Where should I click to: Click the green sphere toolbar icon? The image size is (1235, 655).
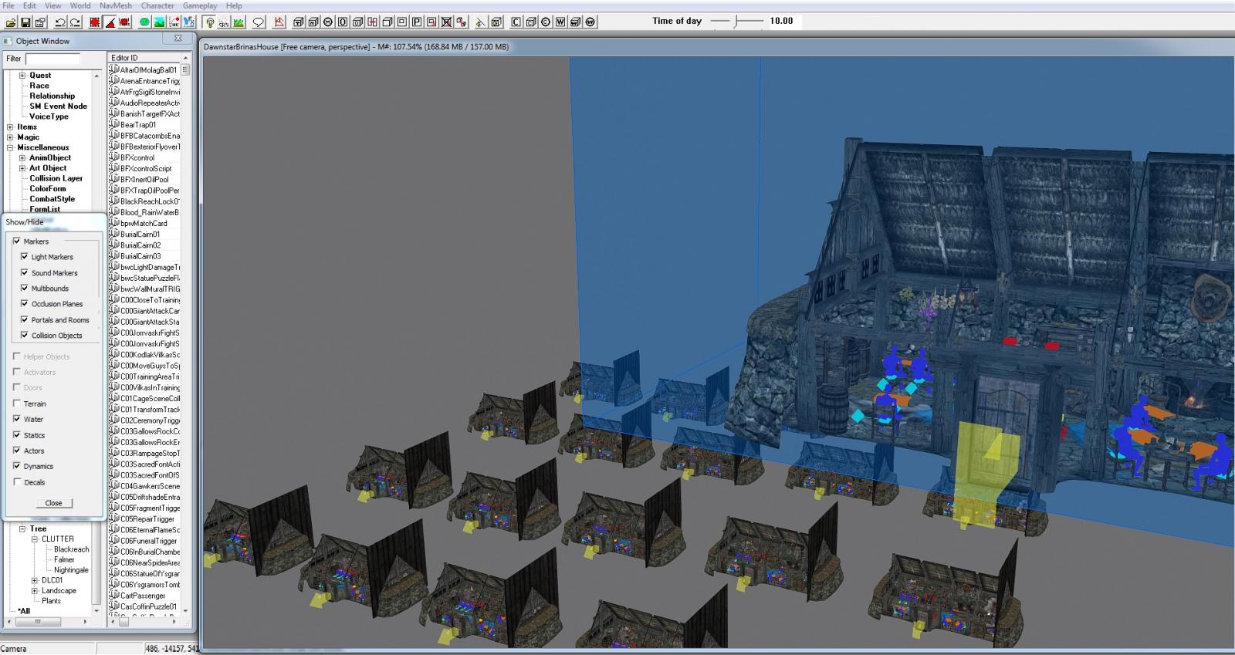pyautogui.click(x=144, y=22)
